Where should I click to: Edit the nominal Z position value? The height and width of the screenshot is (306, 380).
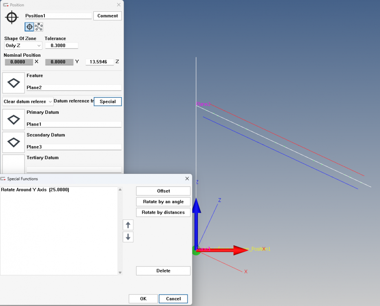(x=99, y=62)
